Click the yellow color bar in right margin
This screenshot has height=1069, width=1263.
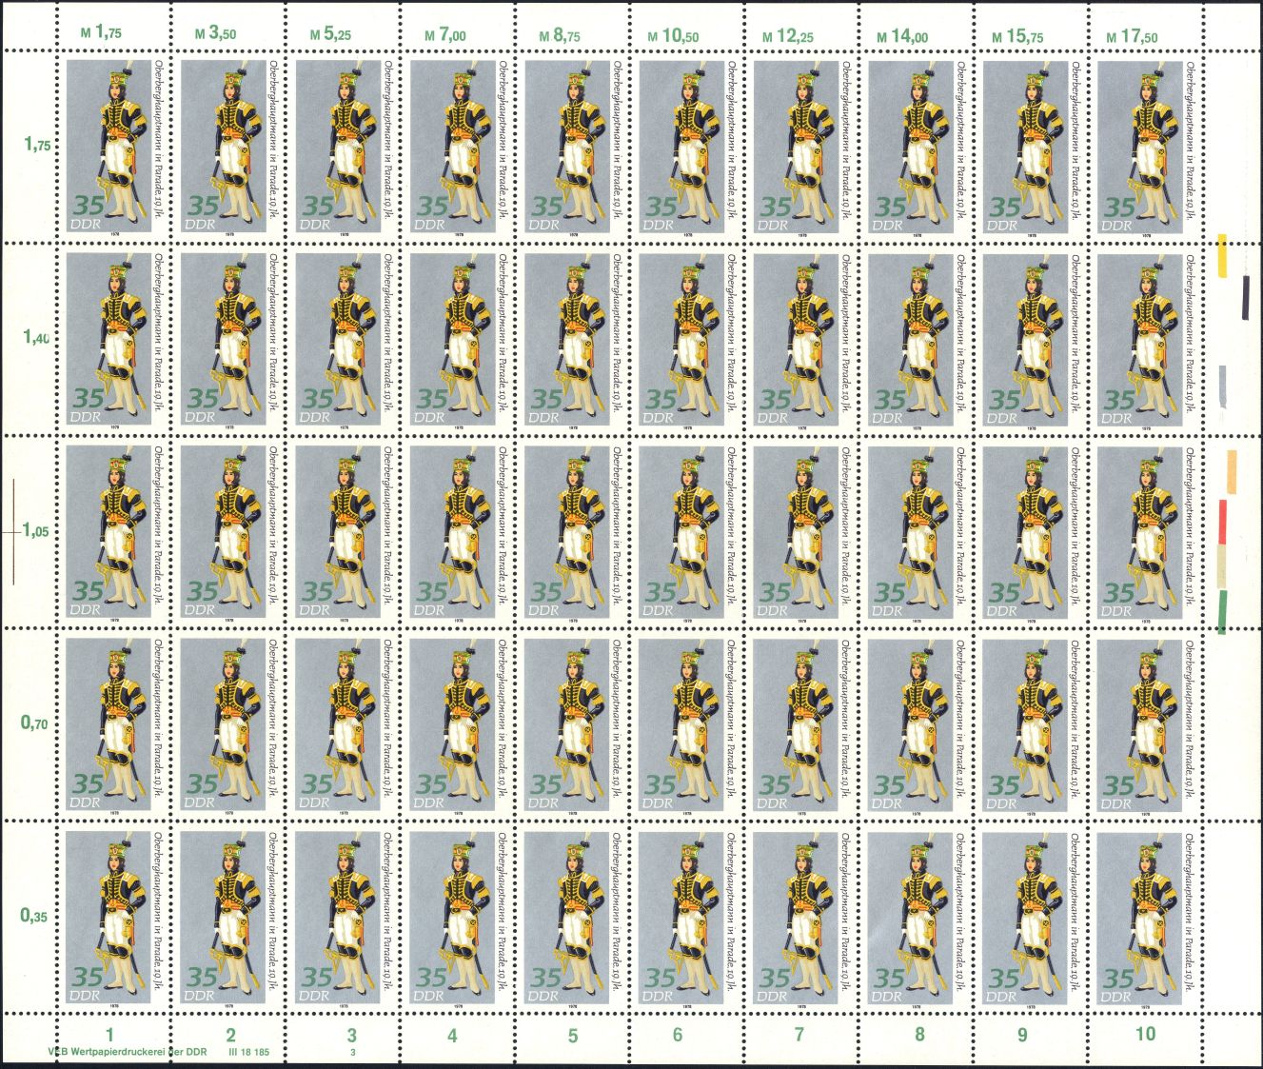(1223, 256)
